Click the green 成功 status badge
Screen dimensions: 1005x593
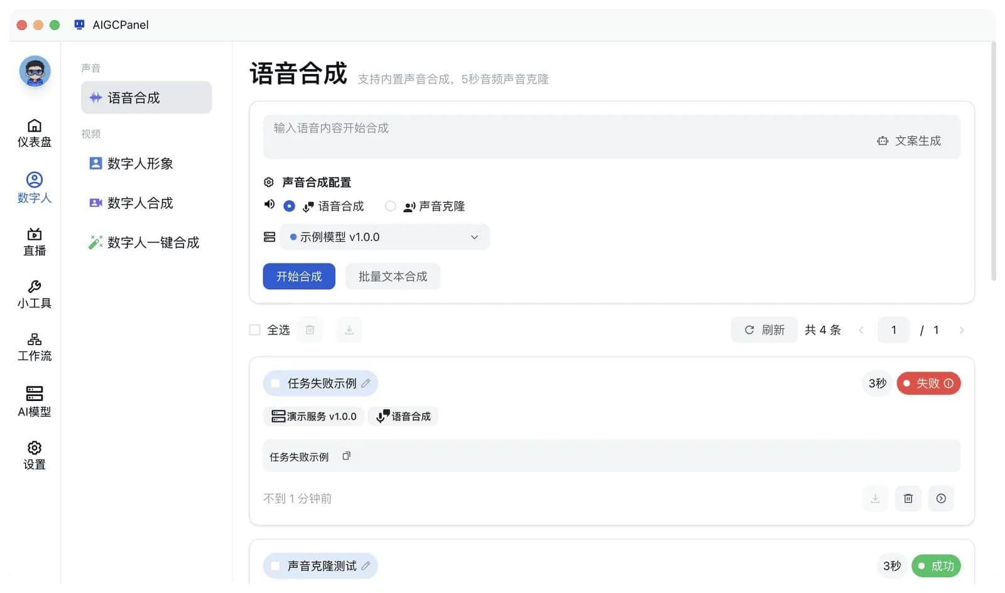pyautogui.click(x=936, y=565)
